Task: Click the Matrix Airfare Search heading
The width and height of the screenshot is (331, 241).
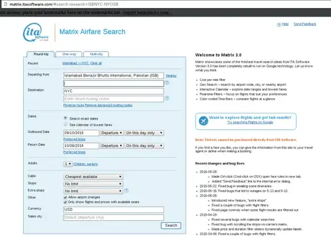Action: [92, 32]
